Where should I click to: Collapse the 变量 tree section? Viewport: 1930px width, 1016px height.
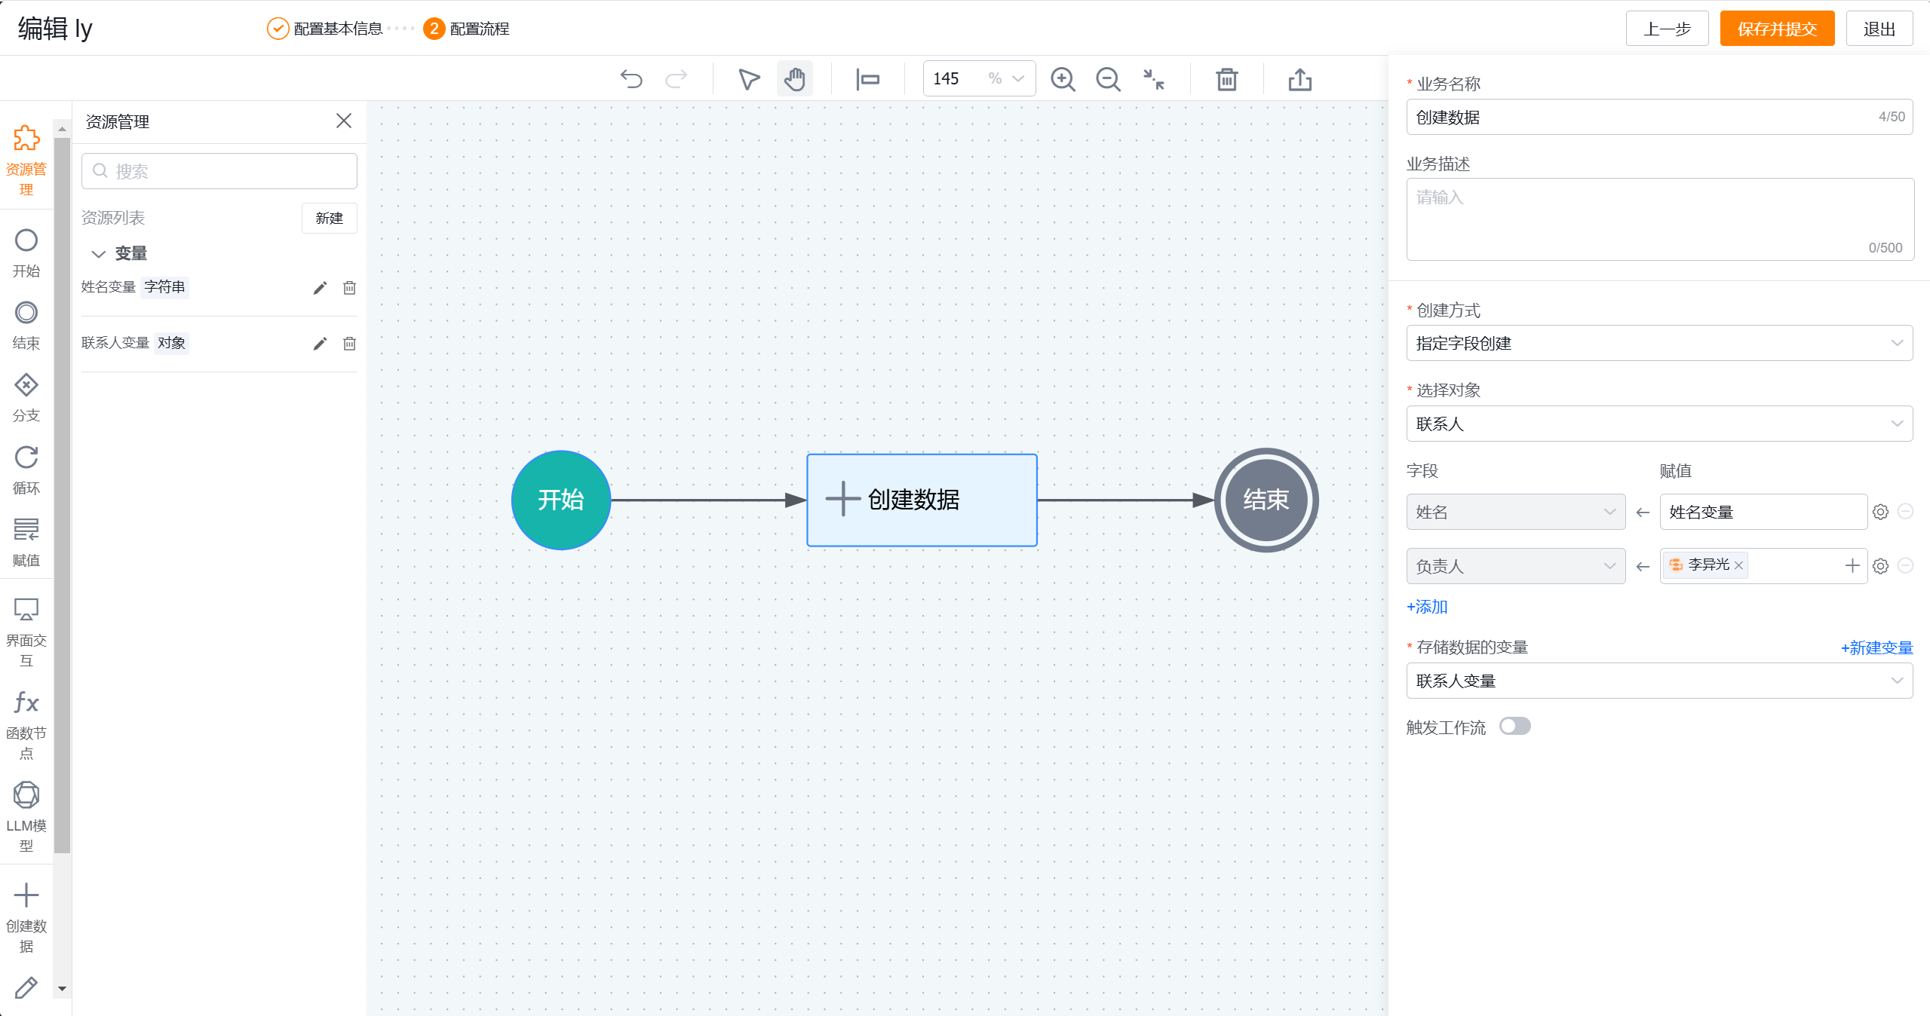pyautogui.click(x=98, y=254)
